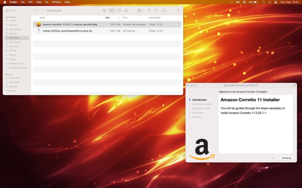Click the ZIP archive kind cell
The height and width of the screenshot is (188, 302).
pyautogui.click(x=129, y=31)
